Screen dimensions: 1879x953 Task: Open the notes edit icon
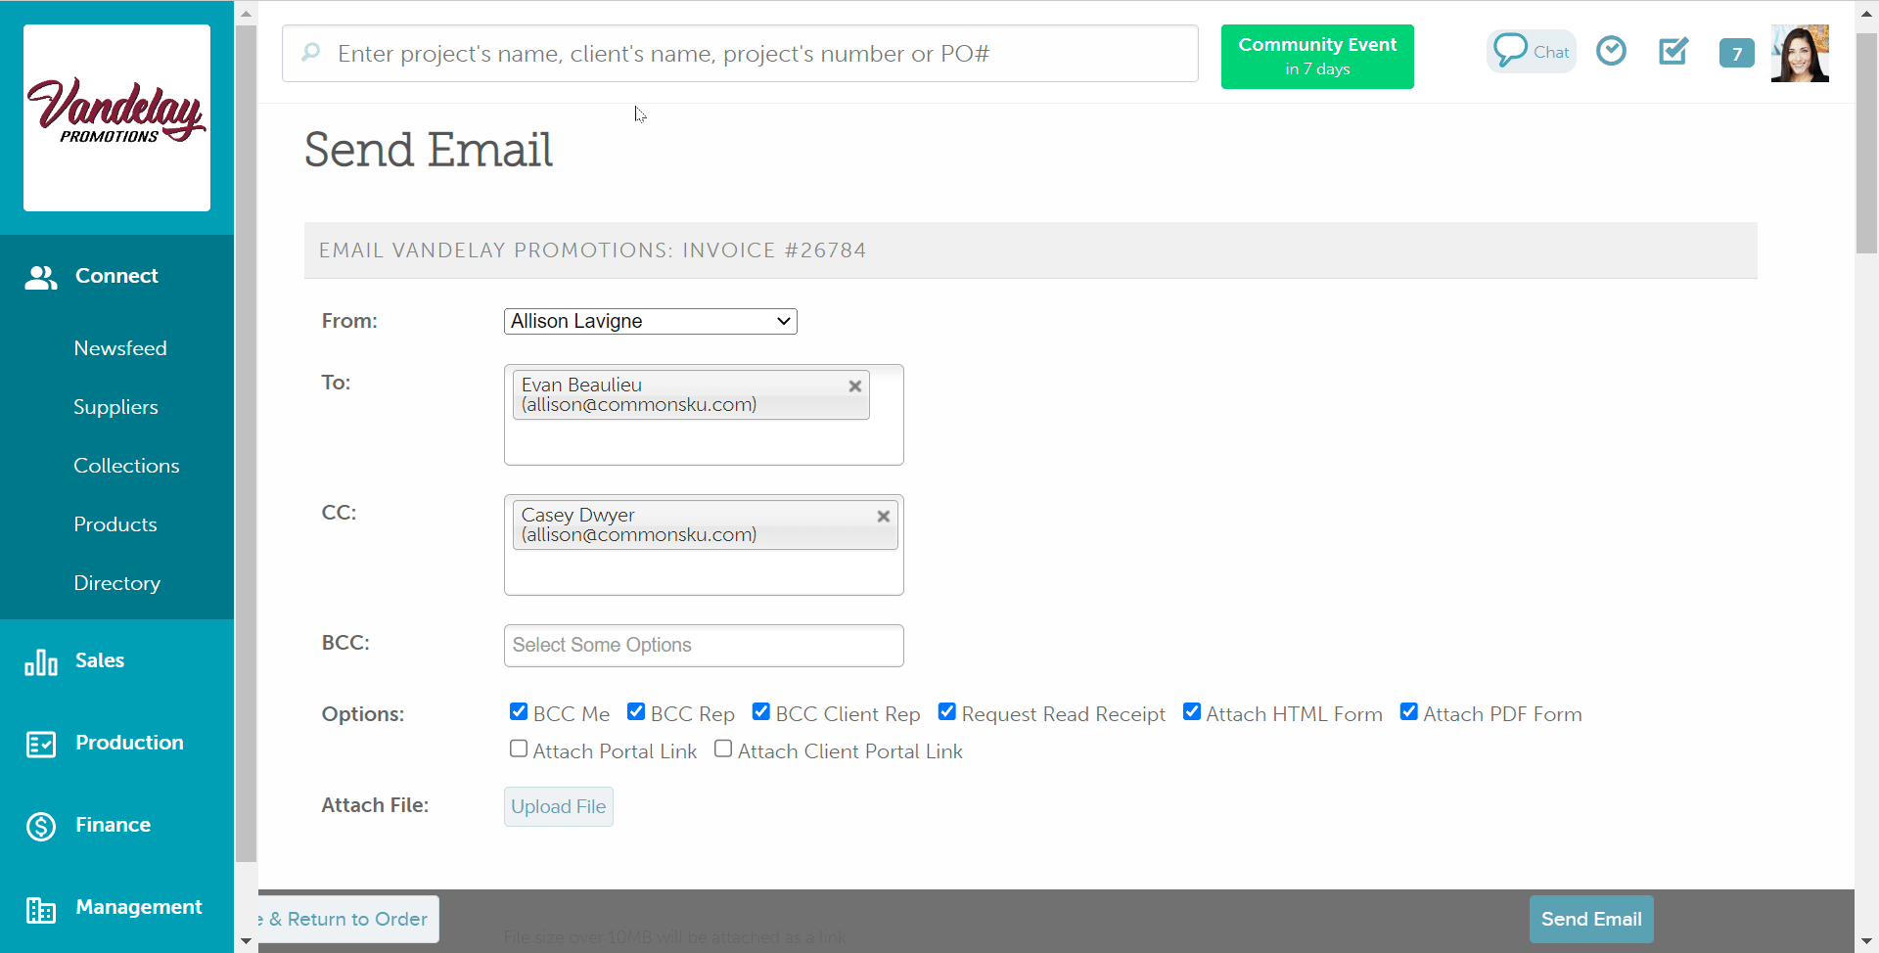[1673, 51]
